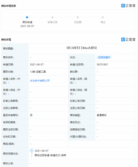Open the 华为技术有限公司 applicant link

[40, 81]
